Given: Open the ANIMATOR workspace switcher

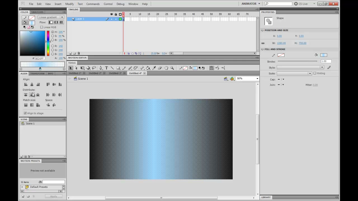Looking at the screenshot, I should click(251, 4).
